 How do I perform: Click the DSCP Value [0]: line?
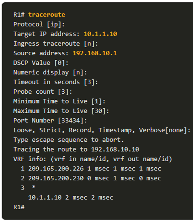tap(41, 63)
